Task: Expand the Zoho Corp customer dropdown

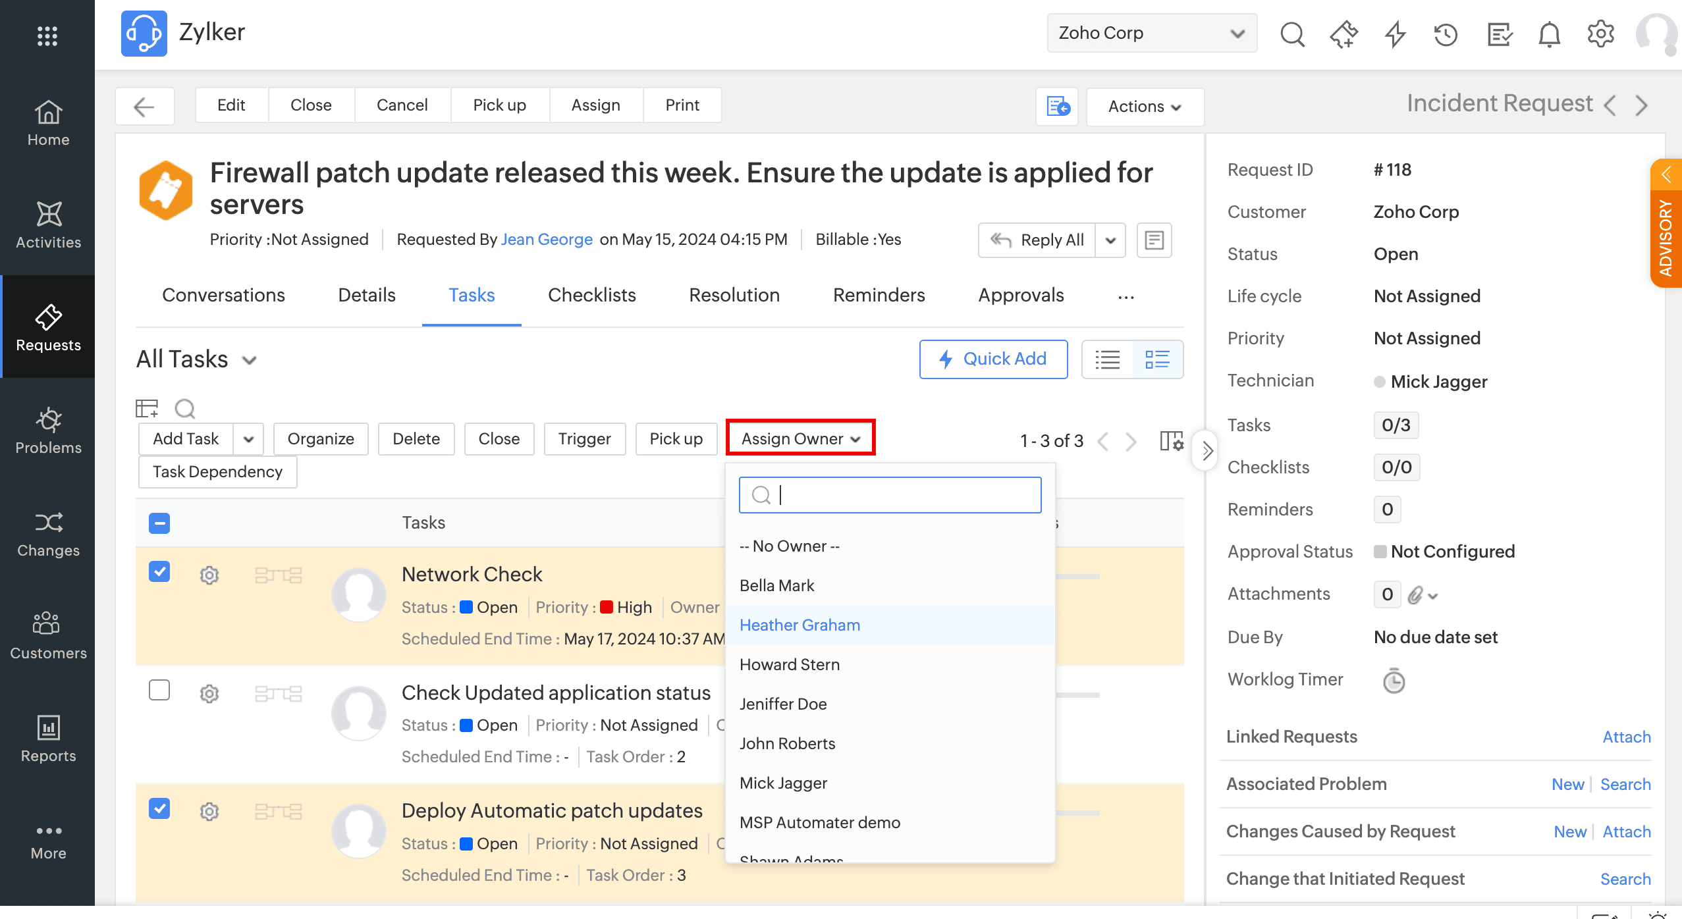Action: pyautogui.click(x=1151, y=33)
